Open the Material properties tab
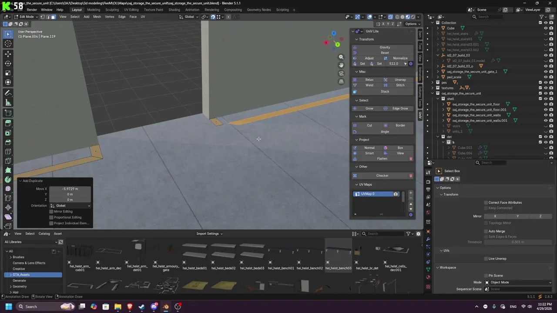 tap(428, 277)
